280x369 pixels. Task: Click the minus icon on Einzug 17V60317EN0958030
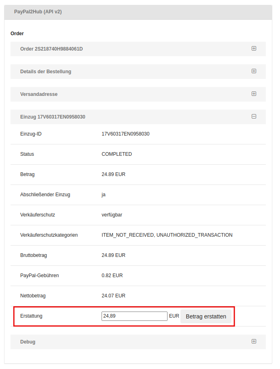coord(254,117)
